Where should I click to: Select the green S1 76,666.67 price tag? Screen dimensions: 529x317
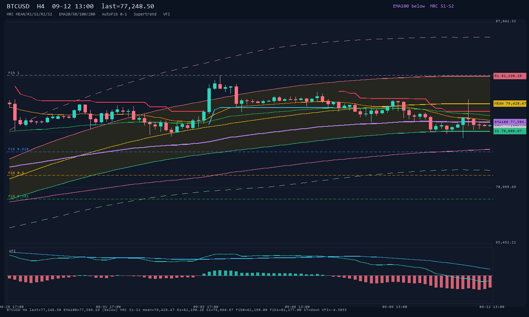click(510, 131)
